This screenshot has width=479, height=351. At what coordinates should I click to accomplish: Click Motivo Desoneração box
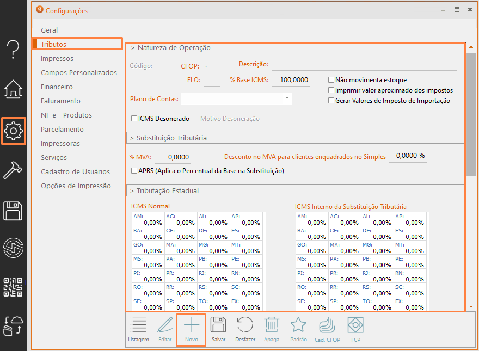271,118
